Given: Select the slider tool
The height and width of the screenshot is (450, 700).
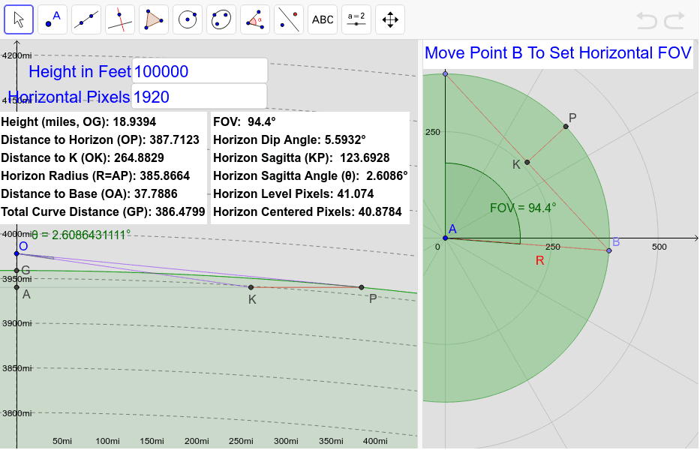Looking at the screenshot, I should pos(356,19).
